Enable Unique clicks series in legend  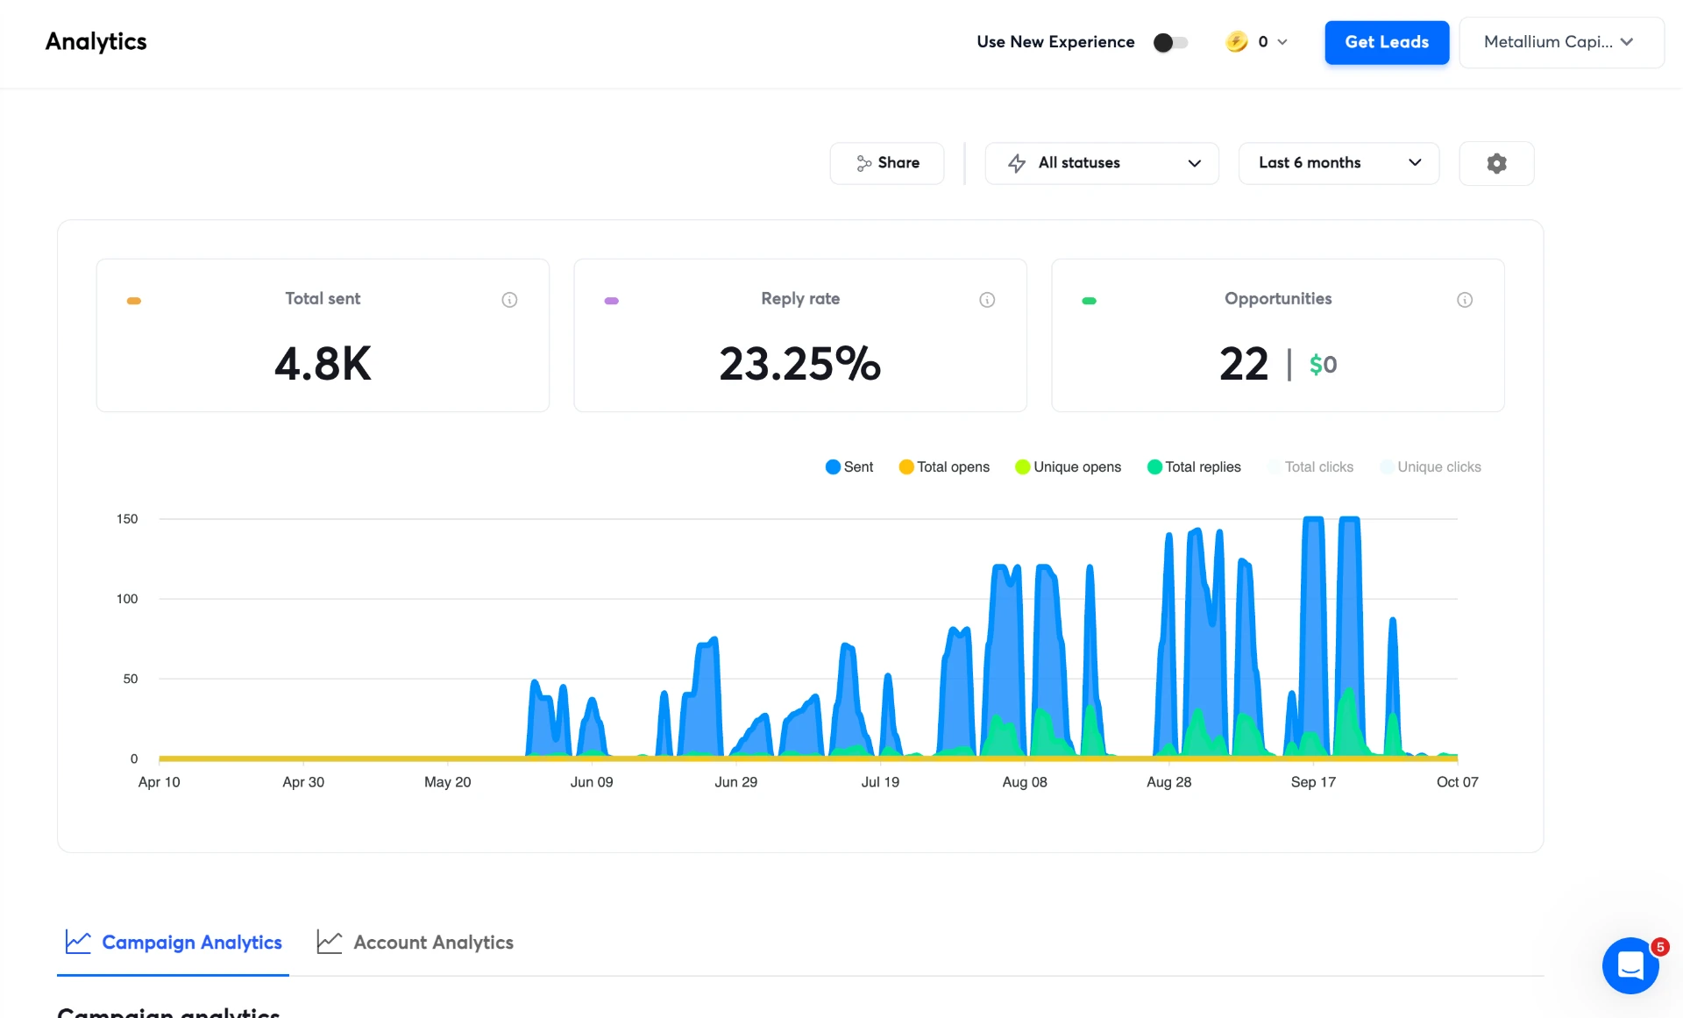pos(1431,467)
